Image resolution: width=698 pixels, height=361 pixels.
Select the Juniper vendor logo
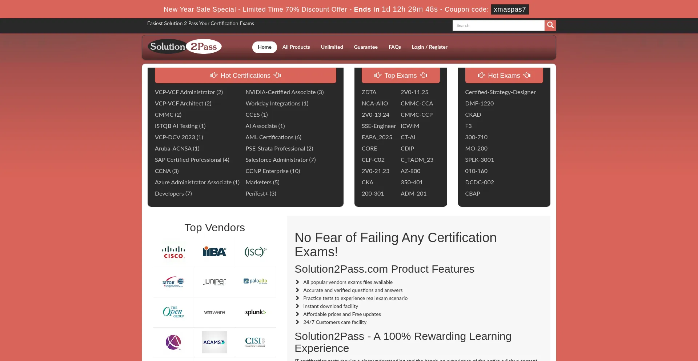click(x=214, y=282)
